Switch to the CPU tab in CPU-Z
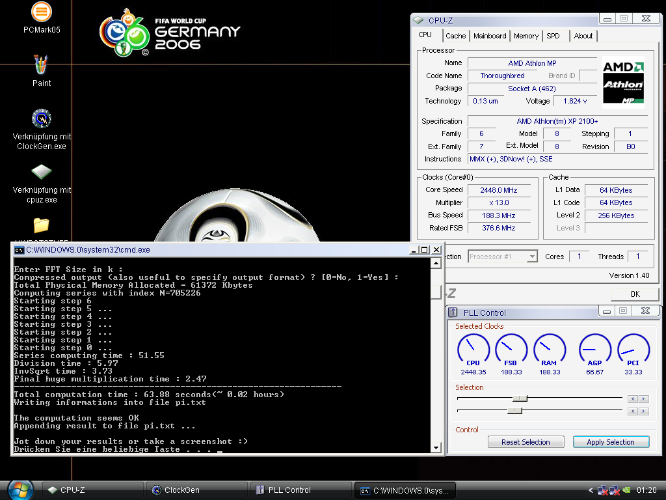Viewport: 666px width, 500px height. pos(425,35)
